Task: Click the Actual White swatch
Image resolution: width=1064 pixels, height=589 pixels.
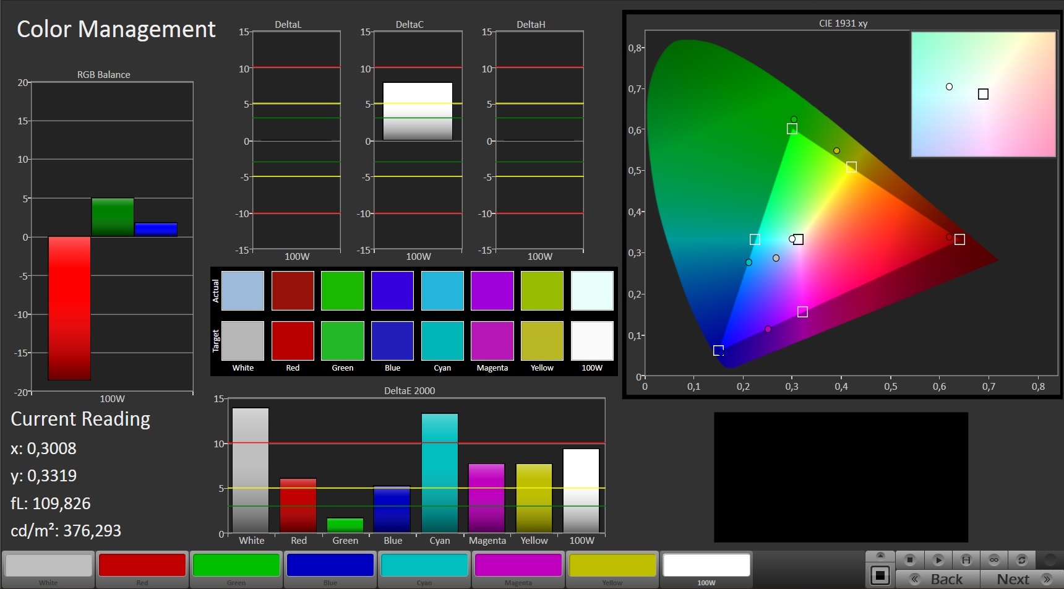Action: coord(242,290)
